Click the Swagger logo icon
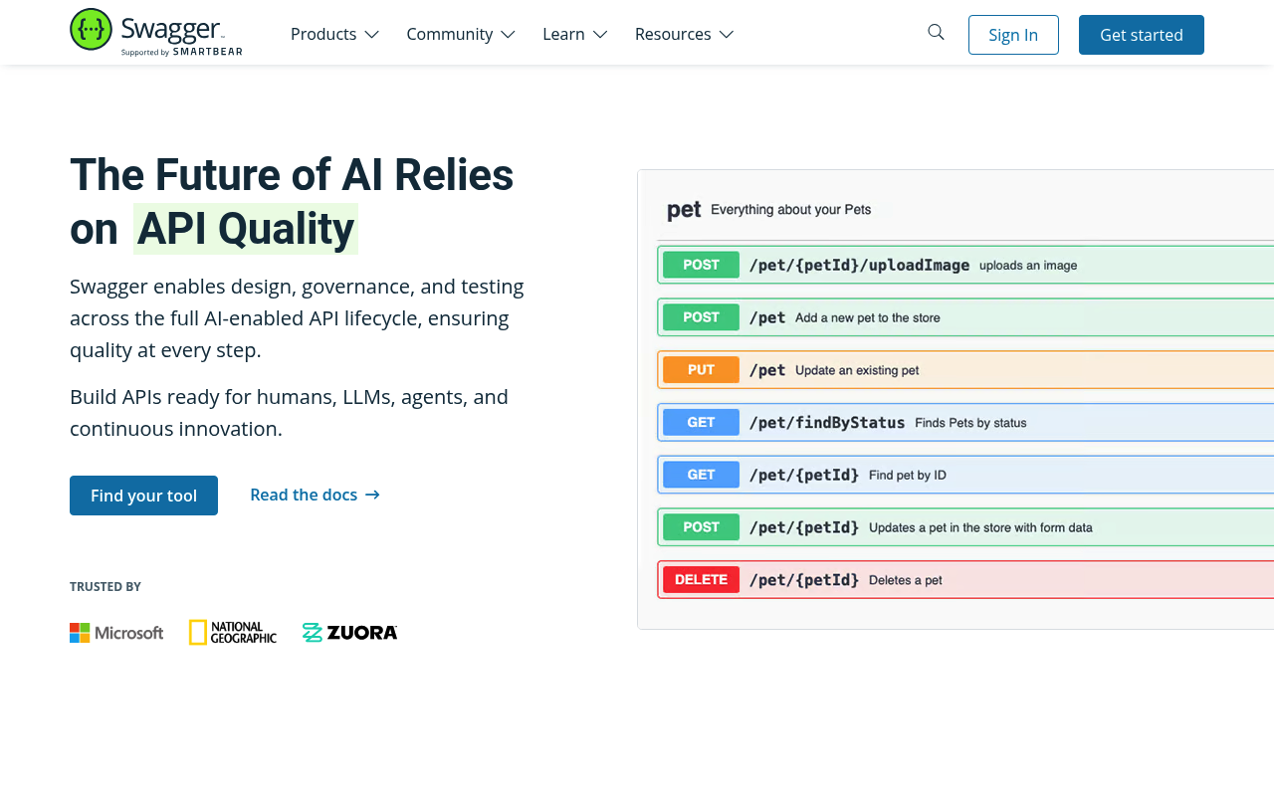1274x796 pixels. tap(91, 29)
